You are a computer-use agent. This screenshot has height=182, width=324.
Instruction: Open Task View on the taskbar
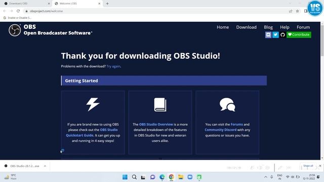point(143,177)
